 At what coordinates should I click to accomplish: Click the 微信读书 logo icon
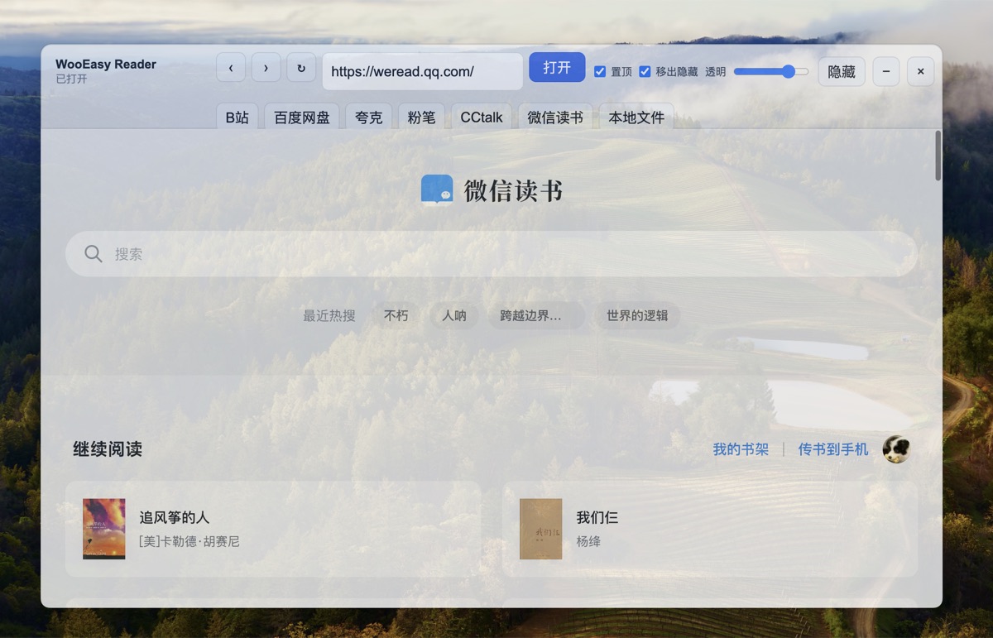pyautogui.click(x=437, y=190)
